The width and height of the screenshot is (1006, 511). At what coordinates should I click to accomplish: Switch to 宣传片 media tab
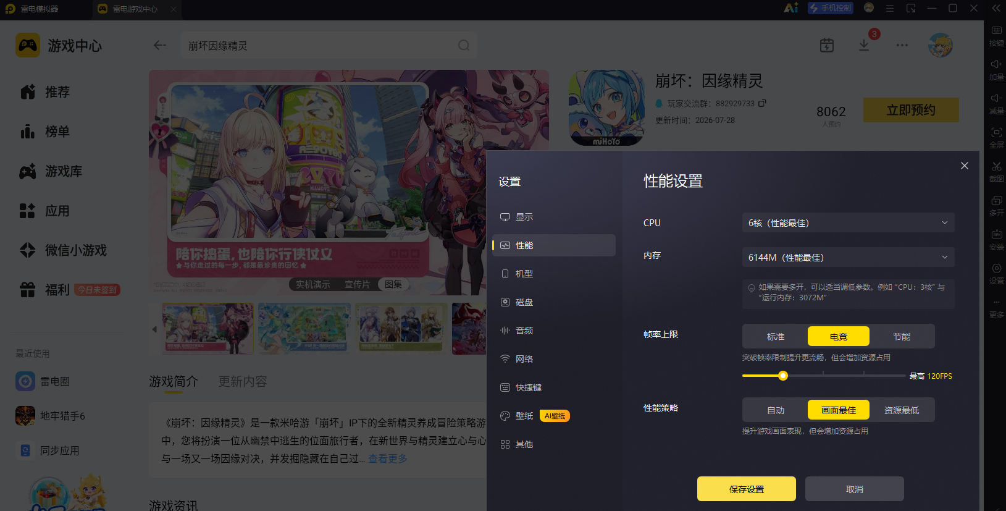pyautogui.click(x=357, y=284)
